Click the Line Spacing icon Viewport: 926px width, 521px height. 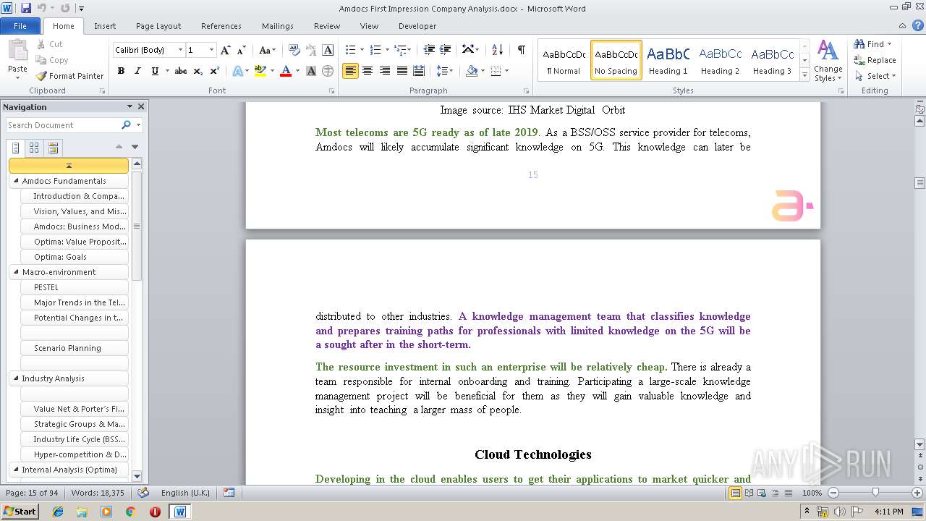click(x=443, y=71)
